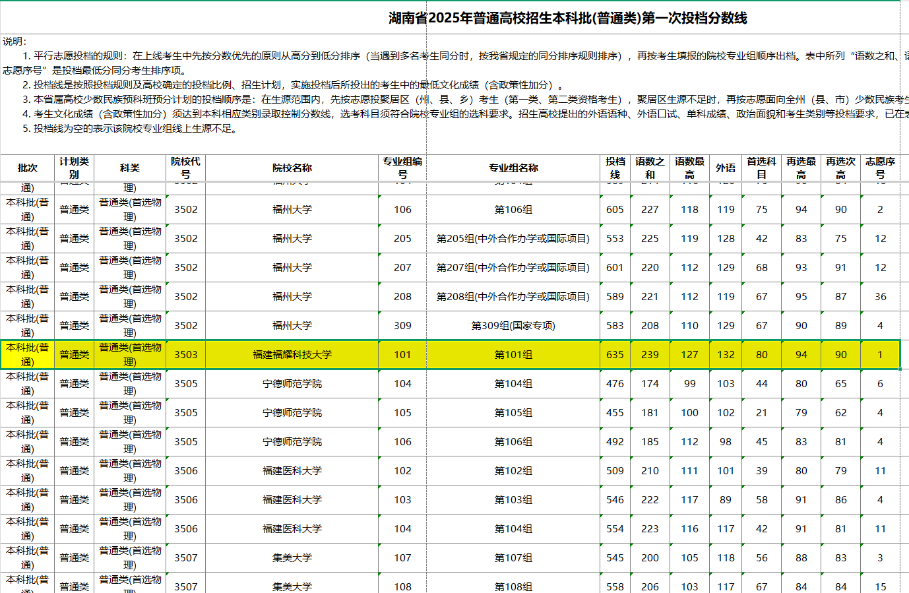This screenshot has width=909, height=593.
Task: Select code 3505 in the 第105组 row
Action: 185,413
